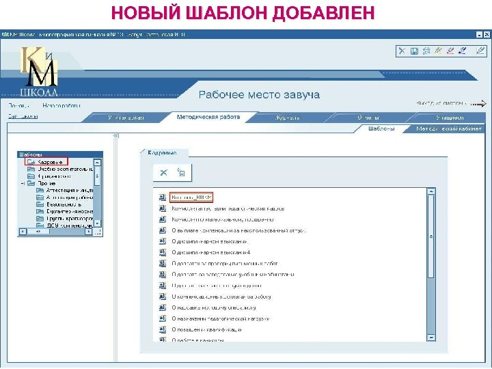Delete template using X icon above the list
The height and width of the screenshot is (369, 492).
pos(163,173)
